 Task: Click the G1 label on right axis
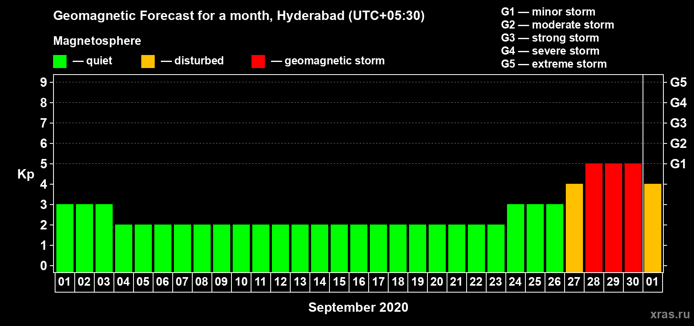point(678,164)
